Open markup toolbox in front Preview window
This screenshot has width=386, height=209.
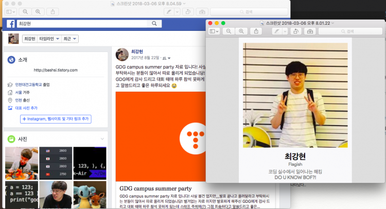(x=310, y=31)
